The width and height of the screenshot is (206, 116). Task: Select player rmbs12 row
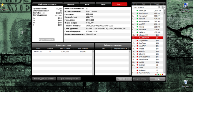click(147, 27)
